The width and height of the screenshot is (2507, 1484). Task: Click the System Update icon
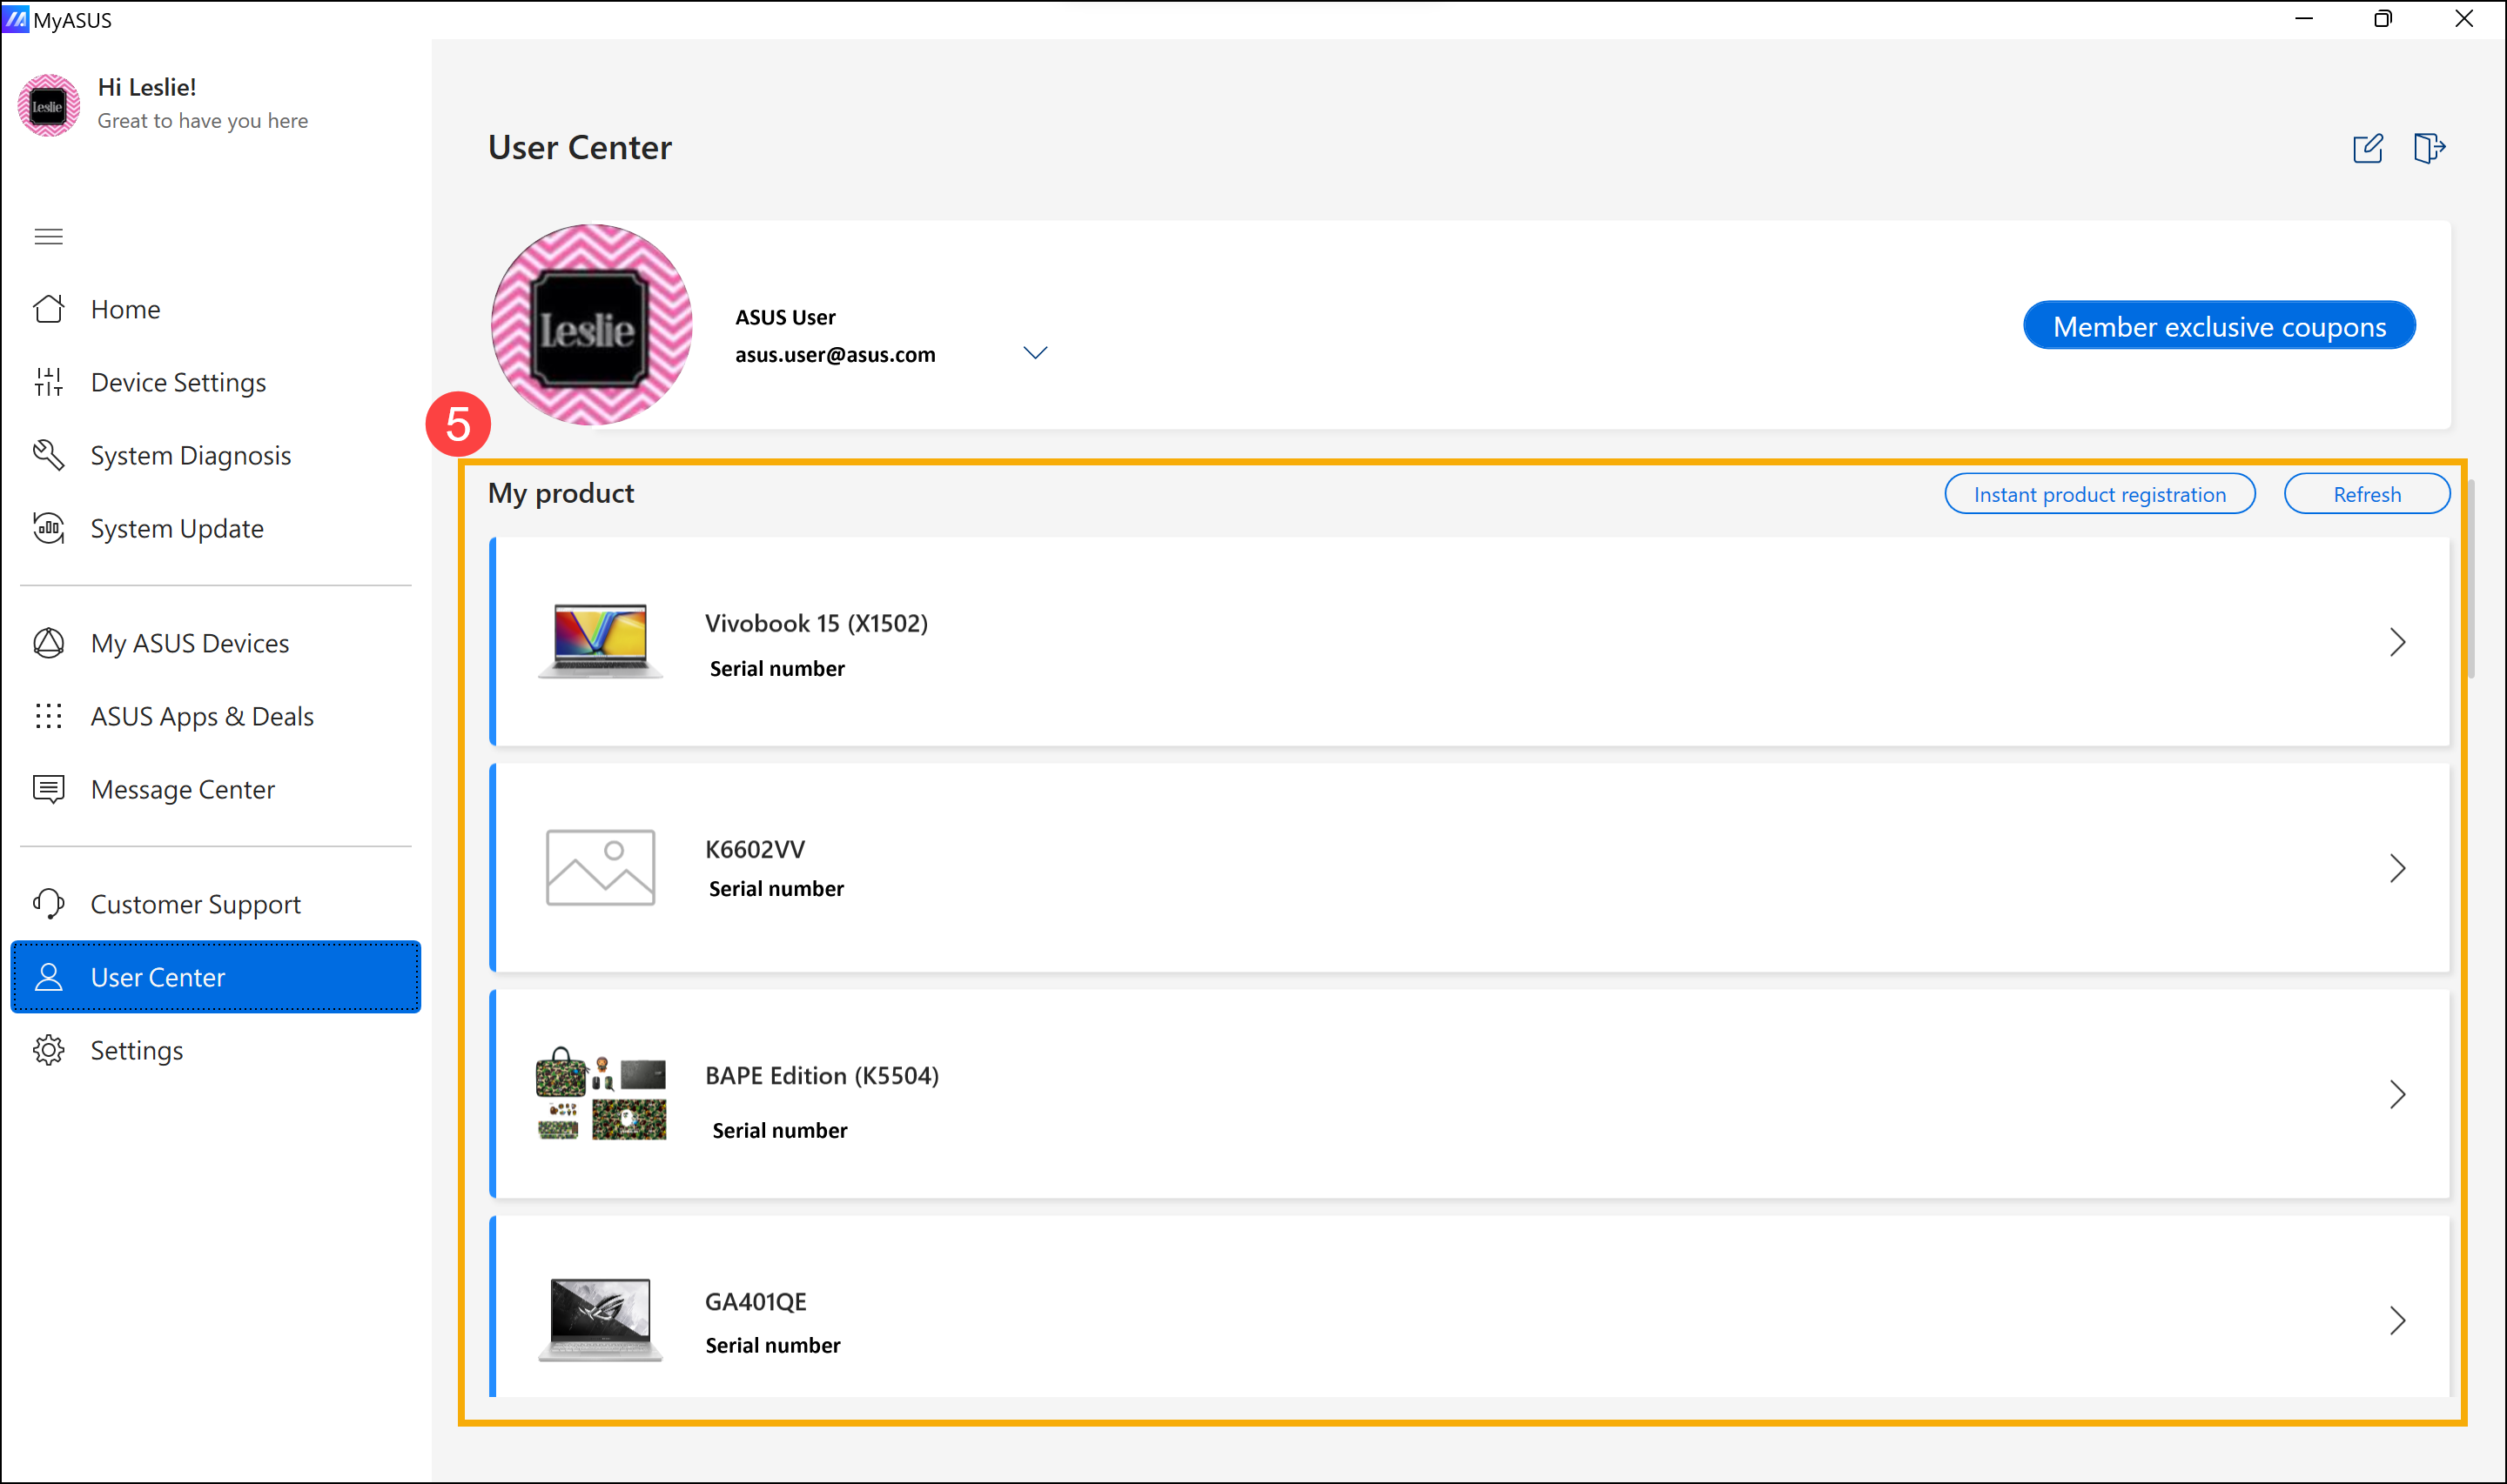coord(48,528)
